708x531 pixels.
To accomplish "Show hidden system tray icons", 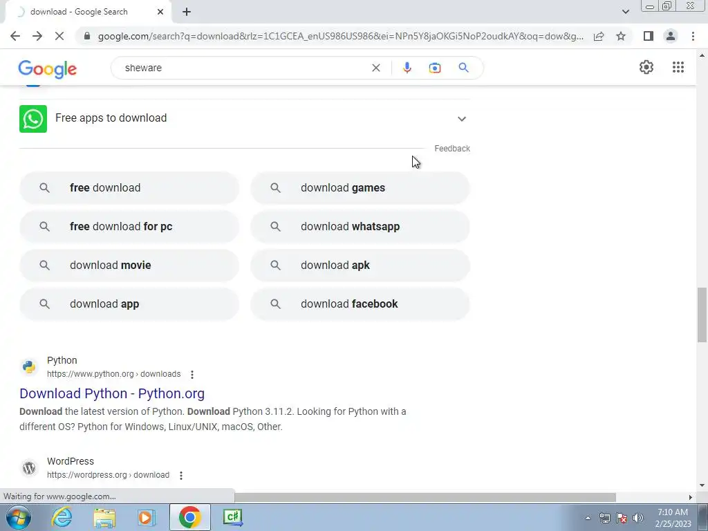I will (588, 518).
